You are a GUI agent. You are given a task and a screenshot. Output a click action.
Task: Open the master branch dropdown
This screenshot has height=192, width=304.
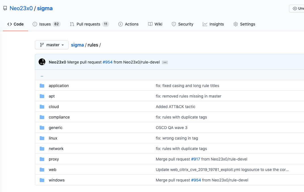tap(52, 45)
